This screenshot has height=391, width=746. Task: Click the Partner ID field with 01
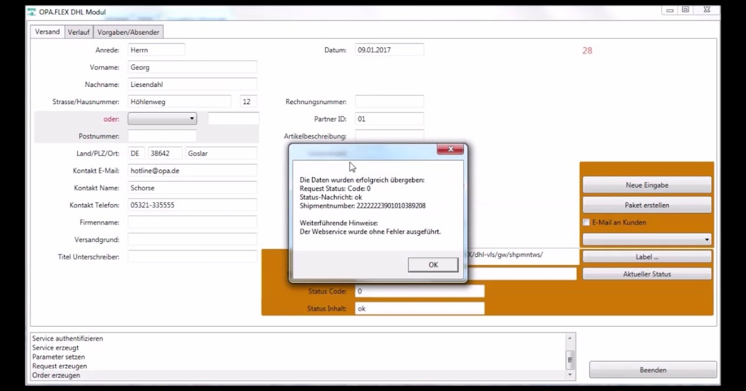(390, 118)
